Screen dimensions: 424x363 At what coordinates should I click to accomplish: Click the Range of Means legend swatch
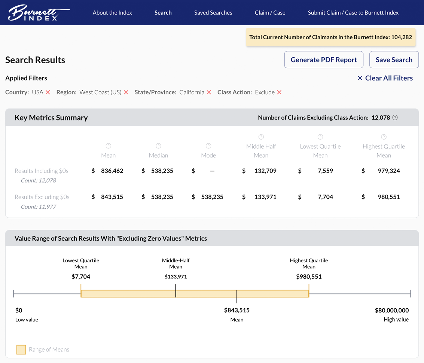pos(21,350)
